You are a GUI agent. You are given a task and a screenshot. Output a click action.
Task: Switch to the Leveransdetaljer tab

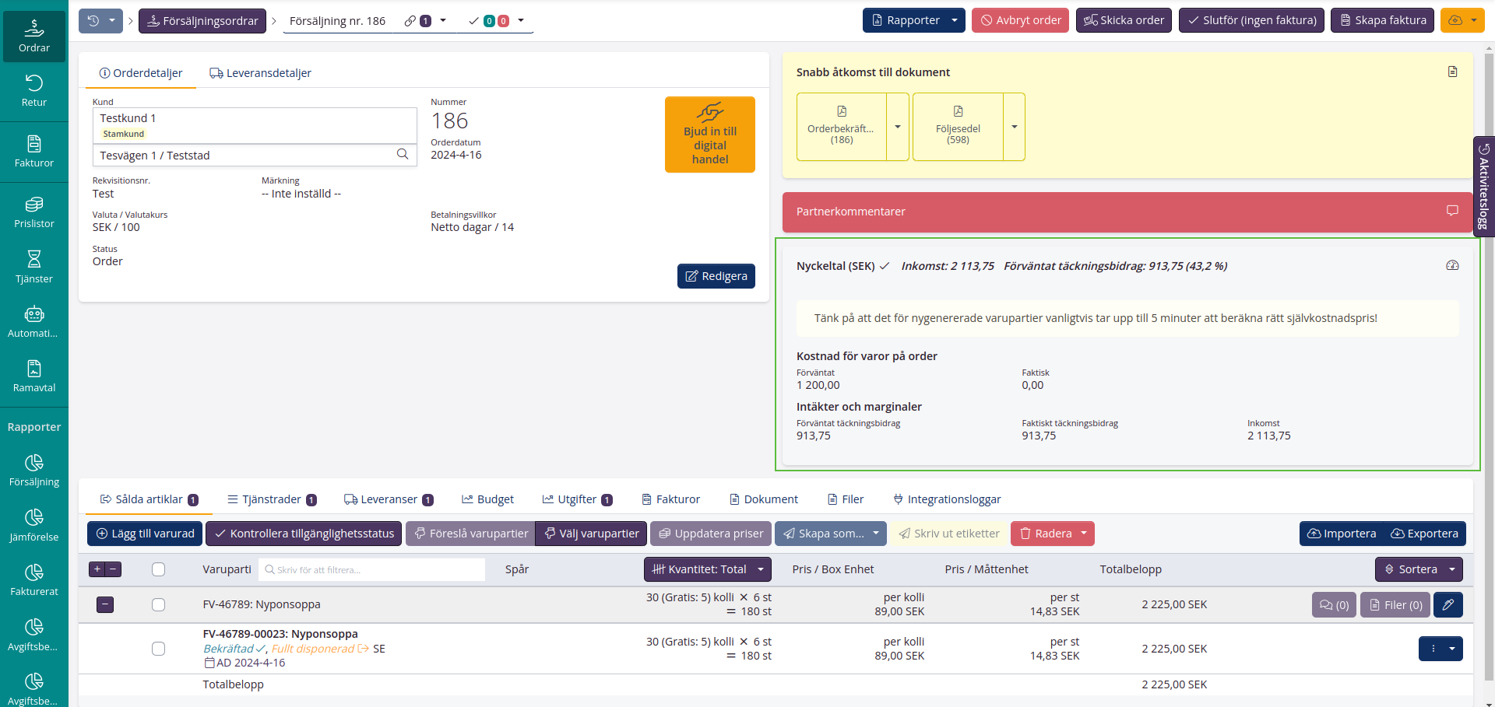click(260, 73)
